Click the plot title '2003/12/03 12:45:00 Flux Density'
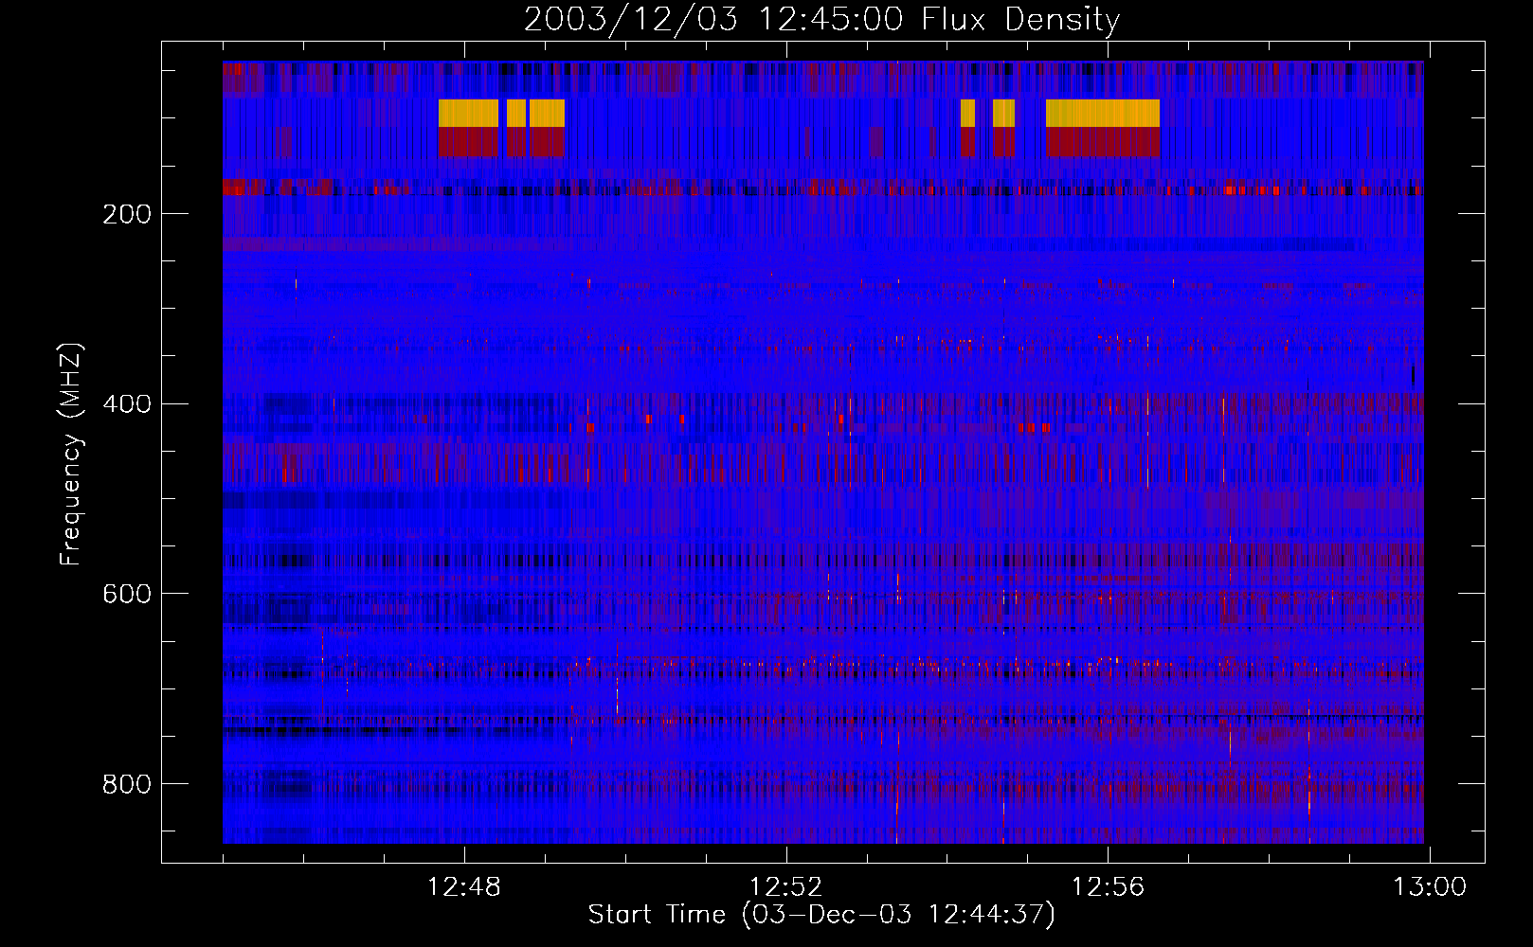The image size is (1533, 947). [x=821, y=19]
